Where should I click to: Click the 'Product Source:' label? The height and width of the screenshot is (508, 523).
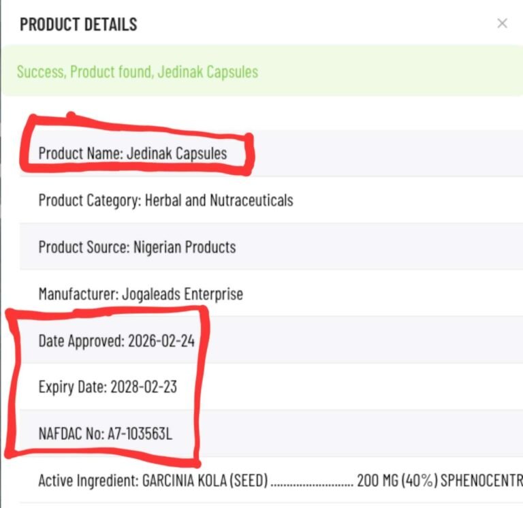pyautogui.click(x=84, y=247)
